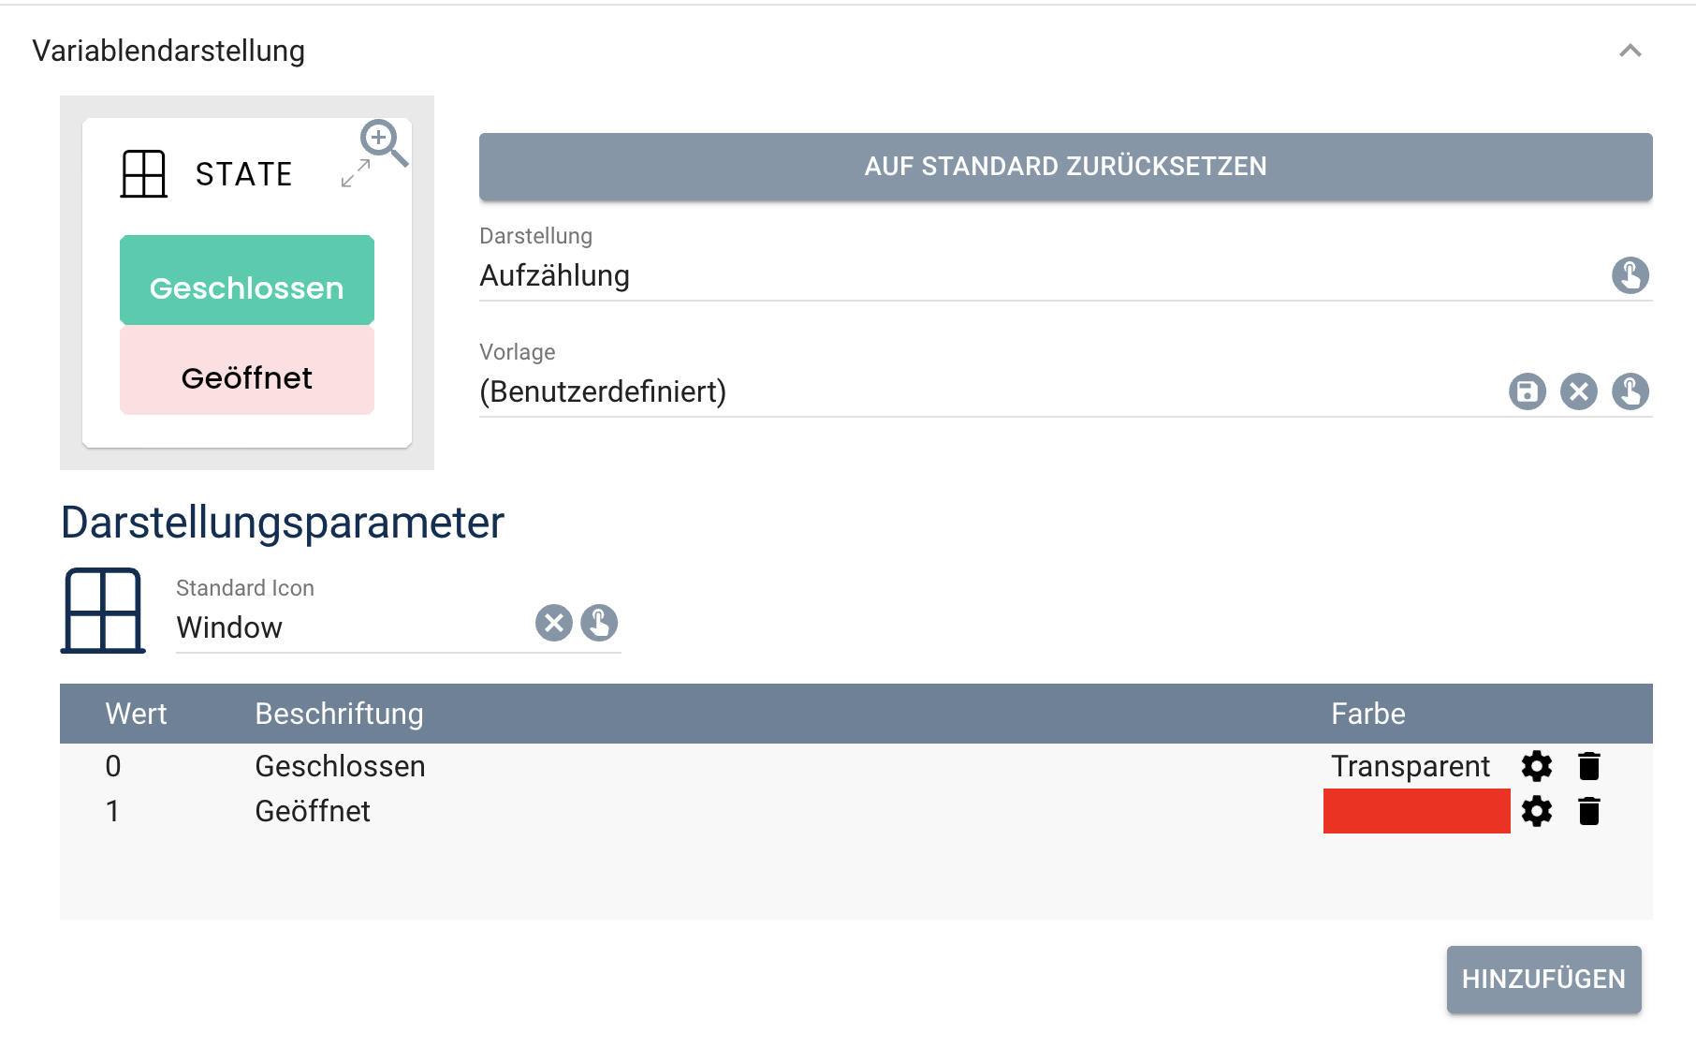Delete the Geschlossen row

tap(1589, 766)
